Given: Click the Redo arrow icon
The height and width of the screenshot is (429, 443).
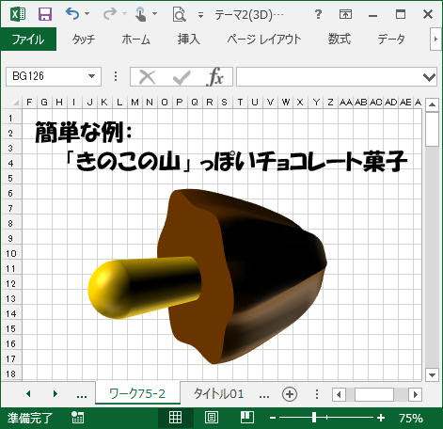Looking at the screenshot, I should (x=110, y=14).
